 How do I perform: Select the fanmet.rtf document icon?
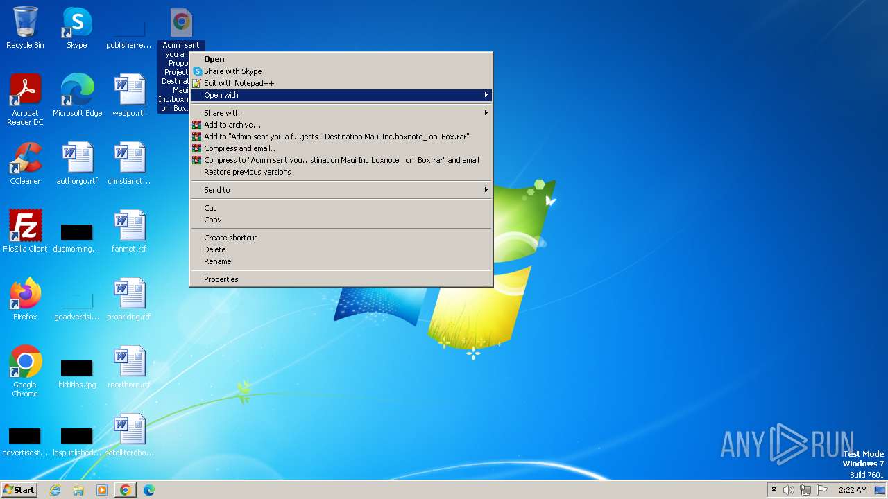129,231
